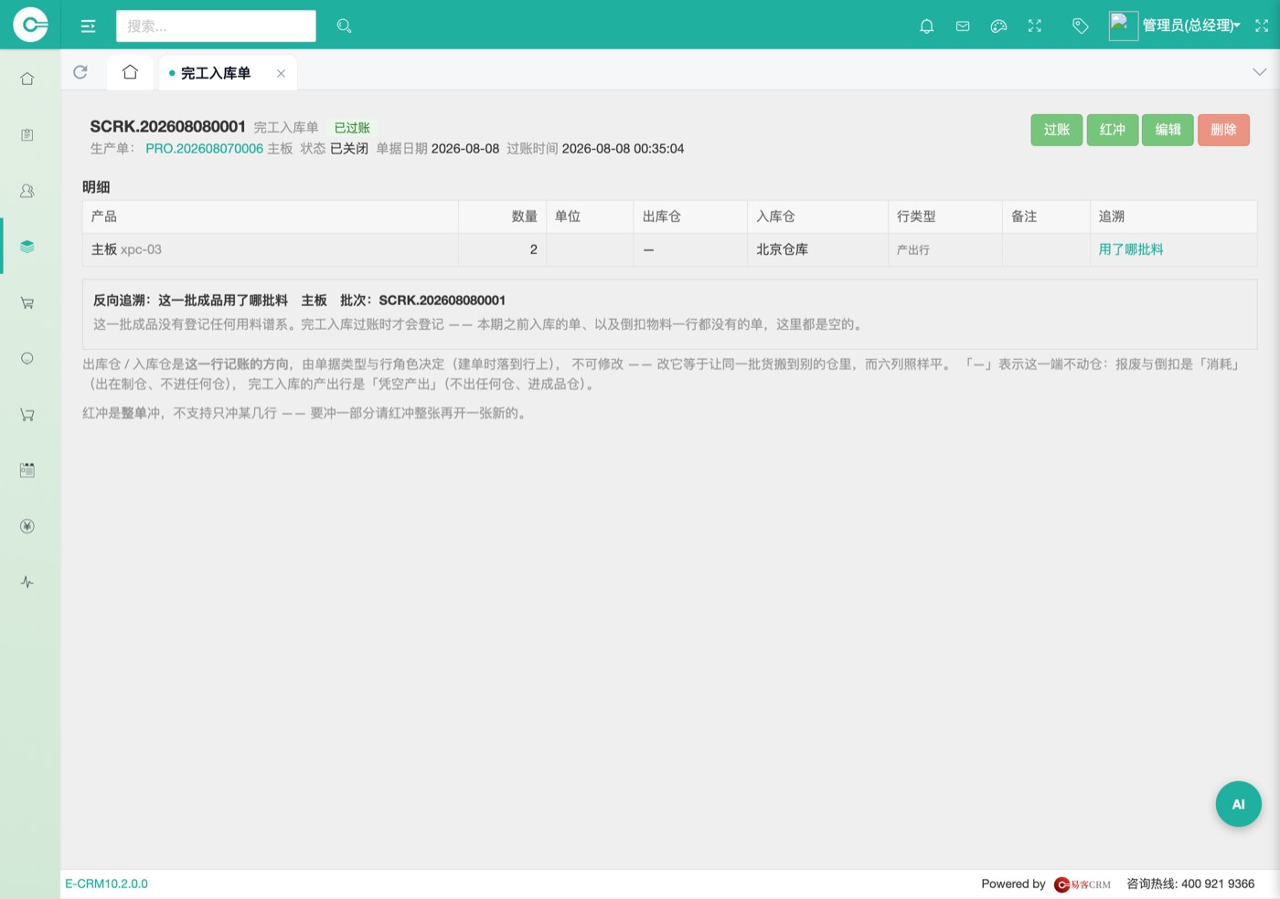Click the search magnifier icon
The image size is (1280, 899).
tap(344, 26)
